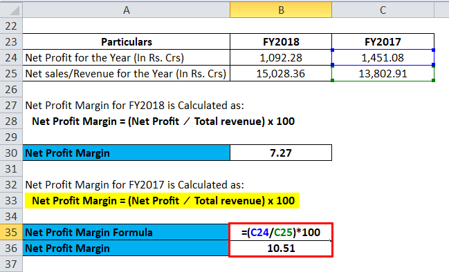449x272 pixels.
Task: Click the bold formula text in row 28
Action: (163, 121)
